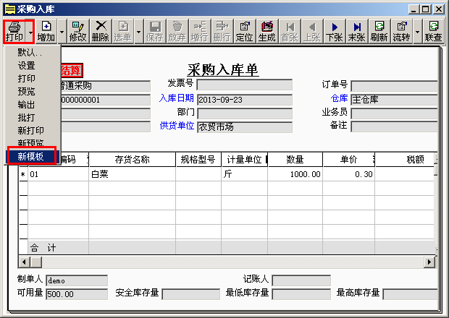Click the 订单号 input field

coord(395,86)
